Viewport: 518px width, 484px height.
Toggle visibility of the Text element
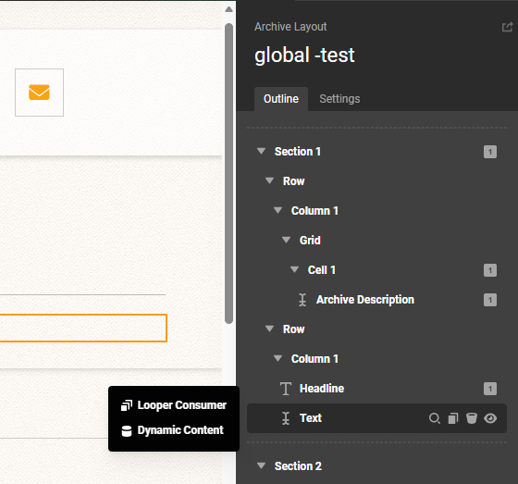(x=490, y=418)
